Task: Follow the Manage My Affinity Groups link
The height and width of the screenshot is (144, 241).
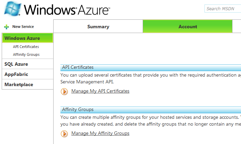Action: tap(100, 133)
